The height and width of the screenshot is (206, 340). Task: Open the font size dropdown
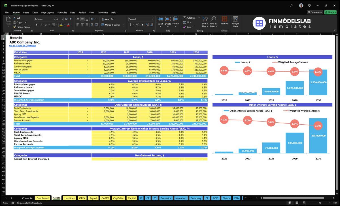[x=62, y=19]
